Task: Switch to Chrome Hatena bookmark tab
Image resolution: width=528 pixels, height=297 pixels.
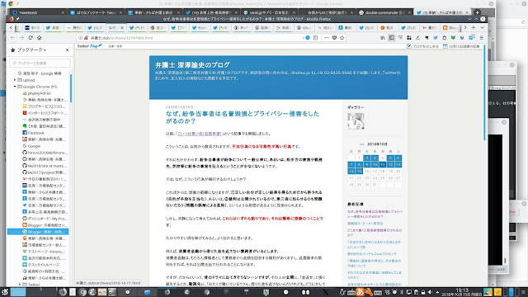Action: pos(96,12)
